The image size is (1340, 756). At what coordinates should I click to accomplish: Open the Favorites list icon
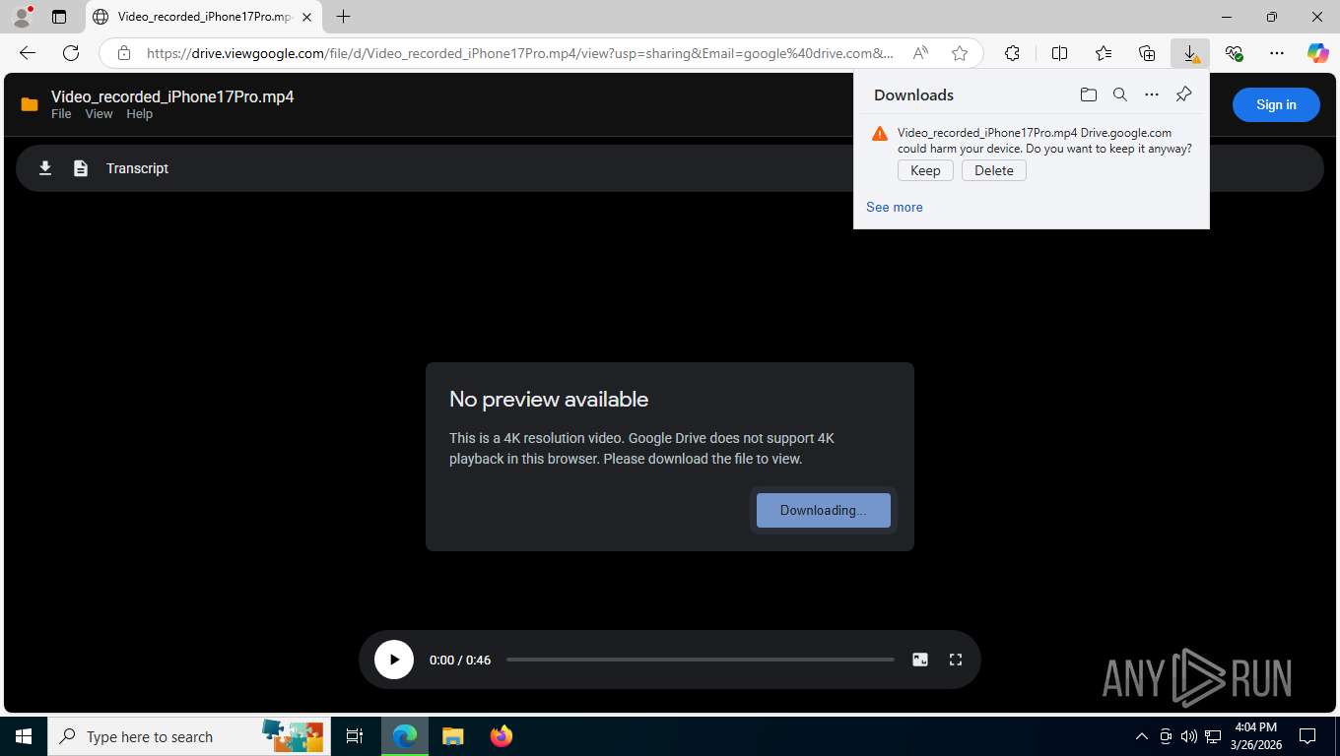pos(1104,53)
